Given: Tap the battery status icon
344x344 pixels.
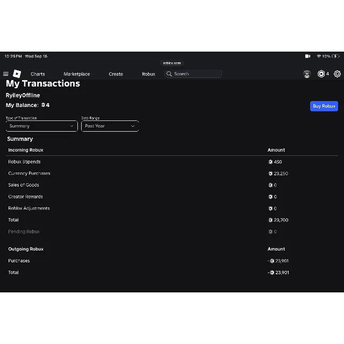Looking at the screenshot, I should pos(335,56).
